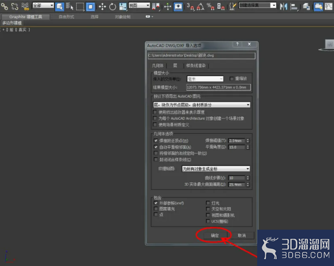Activate Select and Scale tool
This screenshot has width=334, height=266.
123,7
